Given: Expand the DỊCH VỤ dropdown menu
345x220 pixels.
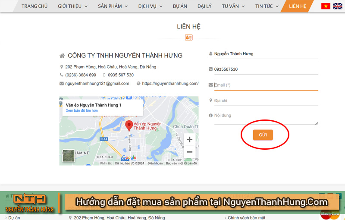Looking at the screenshot, I should coord(150,6).
